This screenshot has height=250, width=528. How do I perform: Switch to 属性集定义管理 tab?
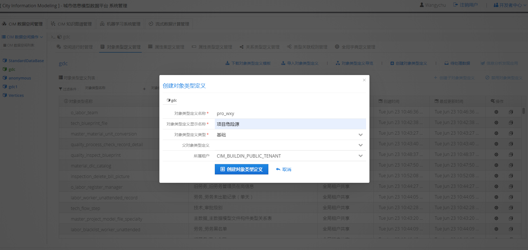pyautogui.click(x=166, y=47)
